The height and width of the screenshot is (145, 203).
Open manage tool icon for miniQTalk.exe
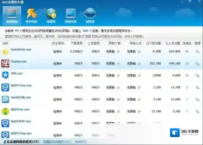(197, 99)
